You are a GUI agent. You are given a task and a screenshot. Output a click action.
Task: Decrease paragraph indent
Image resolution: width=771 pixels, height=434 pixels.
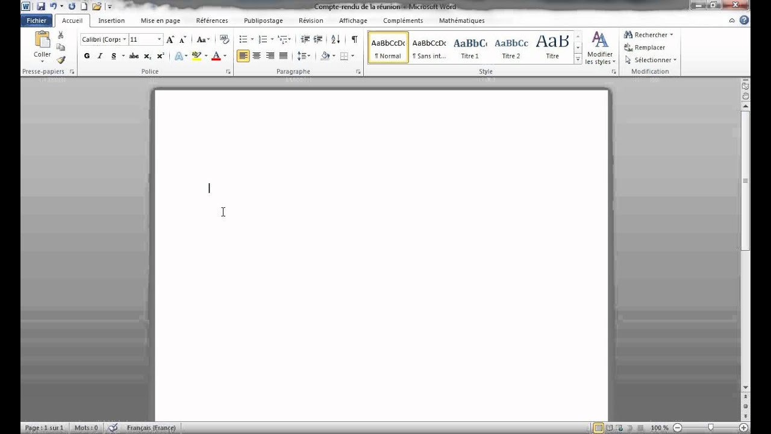point(305,39)
